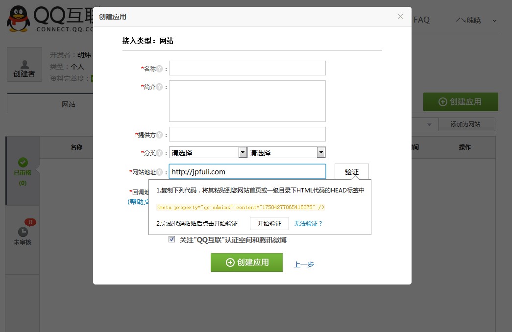Select the meta property code snippet

coord(241,207)
